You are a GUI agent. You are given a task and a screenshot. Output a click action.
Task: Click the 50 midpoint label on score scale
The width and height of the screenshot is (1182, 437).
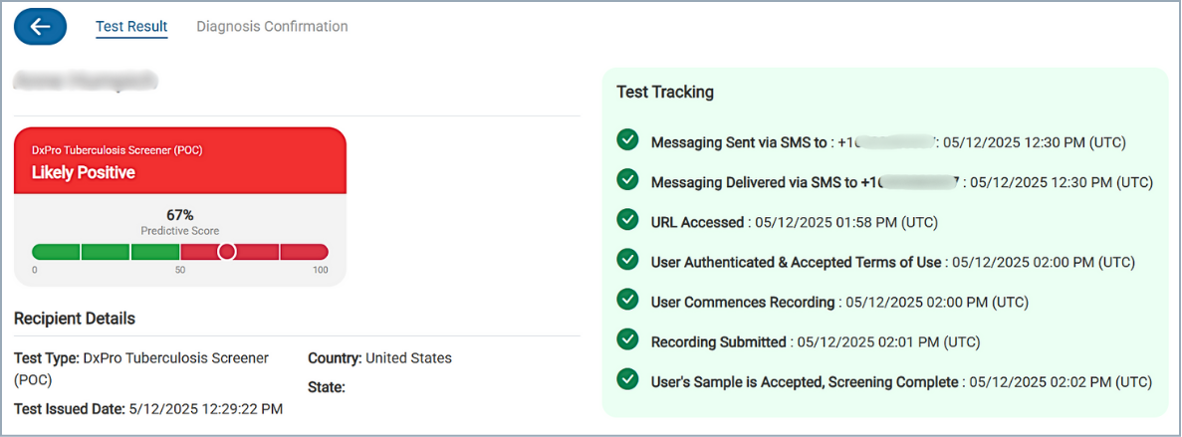pos(180,271)
